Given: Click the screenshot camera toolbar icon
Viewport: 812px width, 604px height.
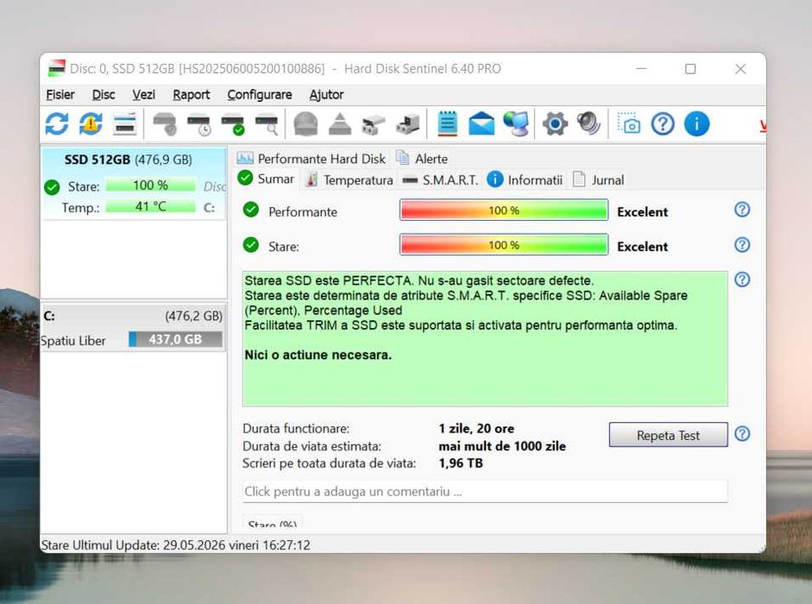Looking at the screenshot, I should (629, 123).
